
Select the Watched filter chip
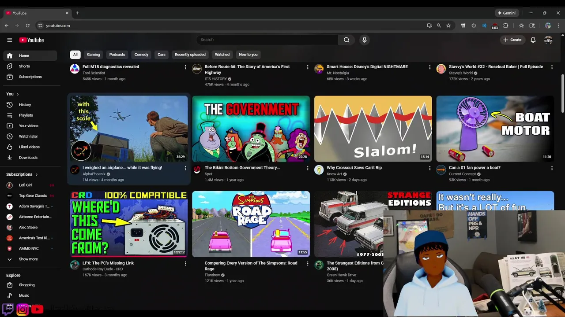click(x=222, y=55)
